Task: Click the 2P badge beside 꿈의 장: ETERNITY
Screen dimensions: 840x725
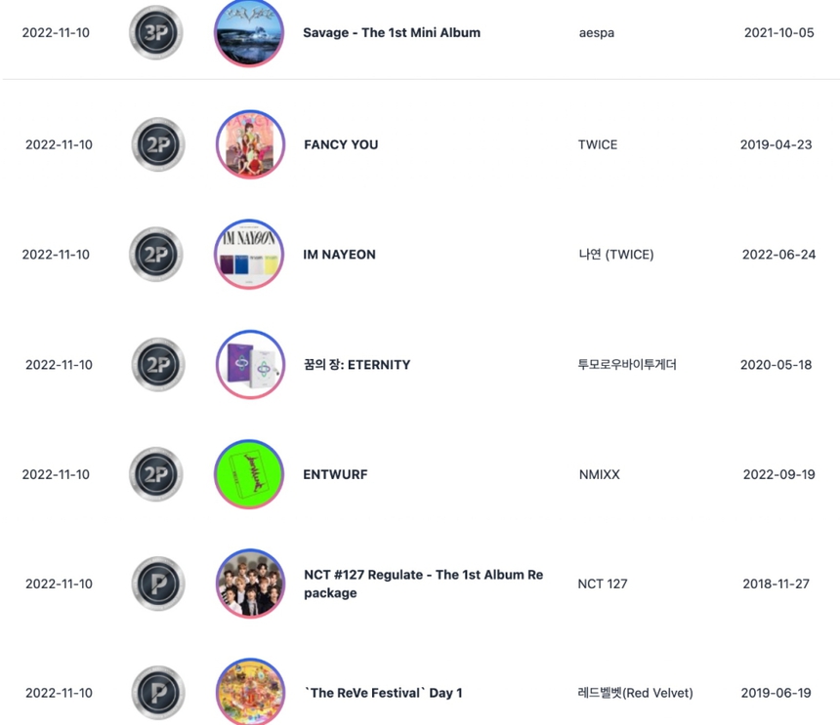Action: tap(155, 364)
